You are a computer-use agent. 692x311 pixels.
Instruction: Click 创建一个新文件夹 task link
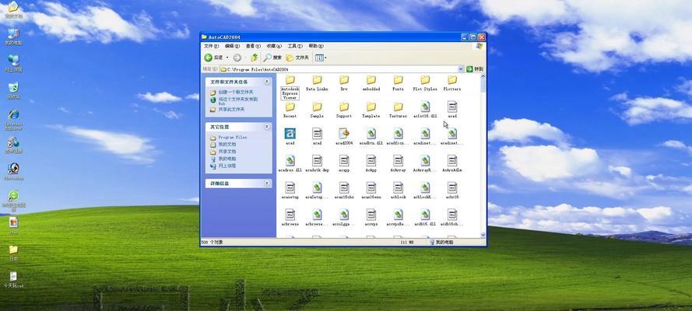(x=236, y=93)
